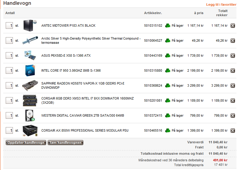Edit quantity field for CORSAIR AX 850W
Viewport: 238px width, 170px height.
point(9,130)
